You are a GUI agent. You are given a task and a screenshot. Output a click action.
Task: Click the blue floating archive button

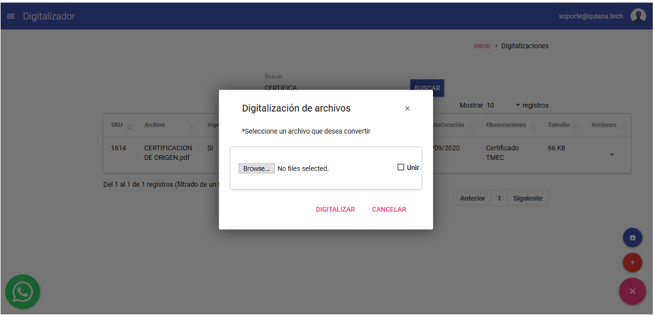[632, 237]
